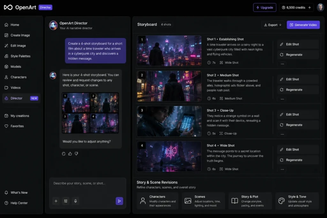This screenshot has width=327, height=218.
Task: Open Favorites list
Action: coord(21,126)
